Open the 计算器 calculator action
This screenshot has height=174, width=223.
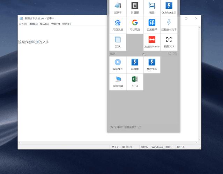(x=135, y=8)
